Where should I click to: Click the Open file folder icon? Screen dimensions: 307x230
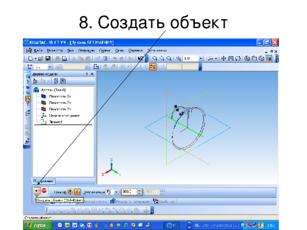point(40,58)
